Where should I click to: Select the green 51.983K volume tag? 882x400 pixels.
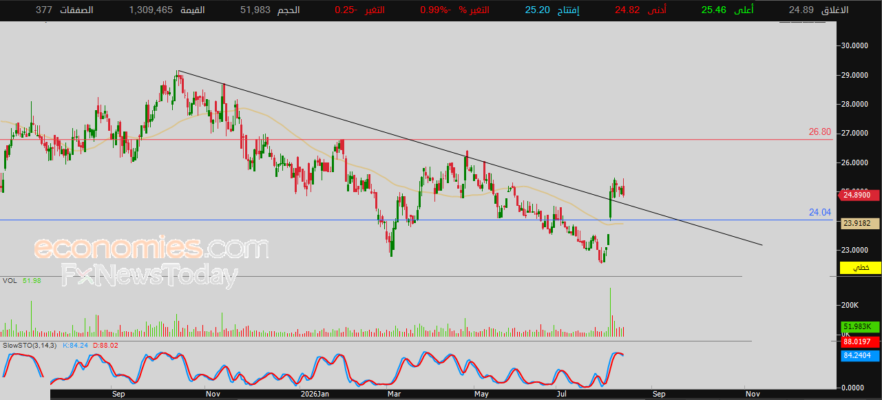861,327
